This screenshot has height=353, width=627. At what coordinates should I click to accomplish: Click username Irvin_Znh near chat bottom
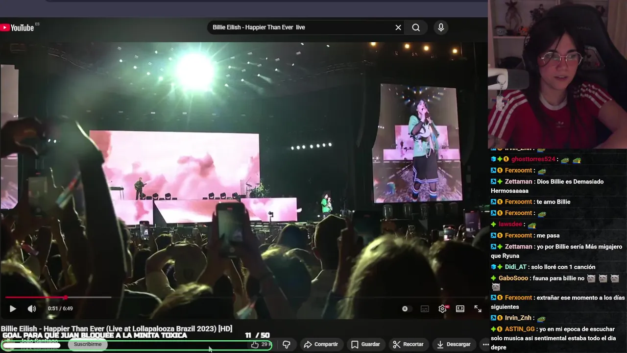(518, 318)
